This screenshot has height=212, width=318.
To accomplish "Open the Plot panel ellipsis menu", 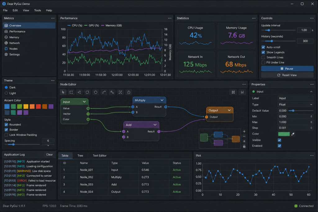I will tap(312, 156).
